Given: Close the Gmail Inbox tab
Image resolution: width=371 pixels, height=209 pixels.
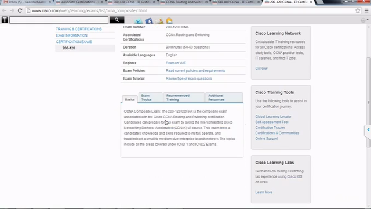Looking at the screenshot, I should [x=49, y=2].
